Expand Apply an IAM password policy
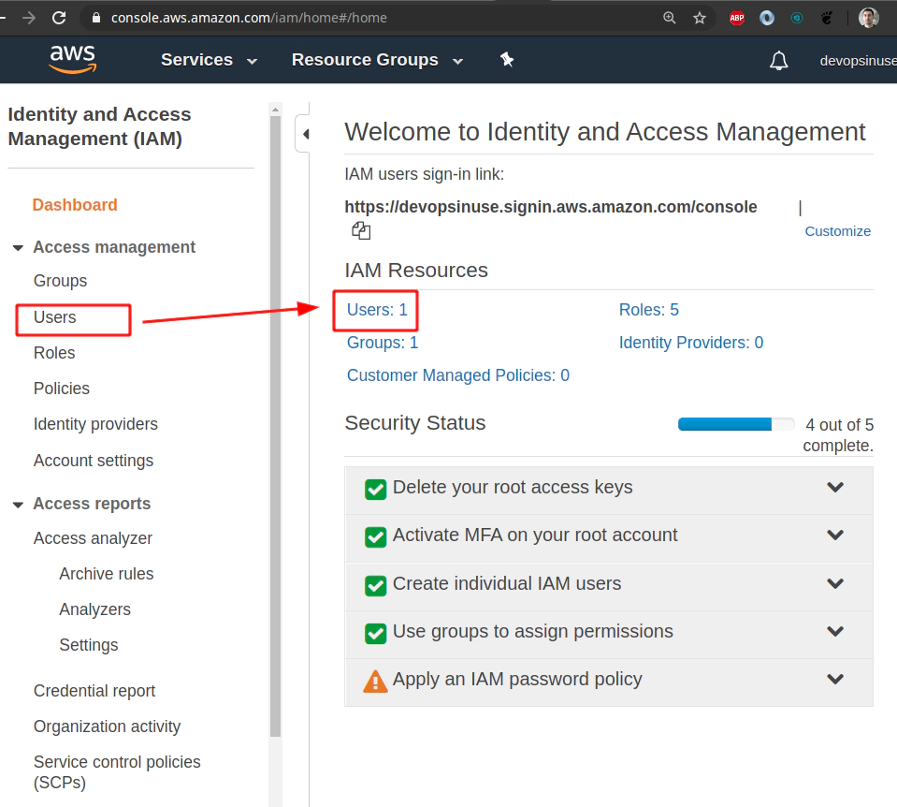This screenshot has height=807, width=897. pyautogui.click(x=834, y=680)
